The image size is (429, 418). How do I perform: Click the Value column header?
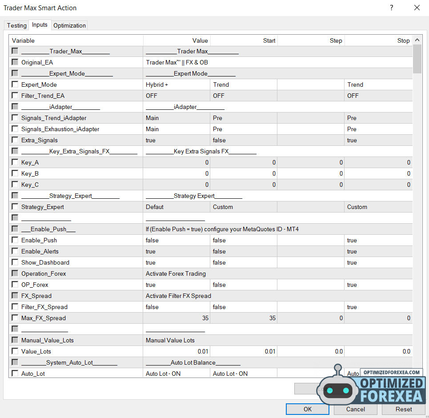tap(176, 40)
